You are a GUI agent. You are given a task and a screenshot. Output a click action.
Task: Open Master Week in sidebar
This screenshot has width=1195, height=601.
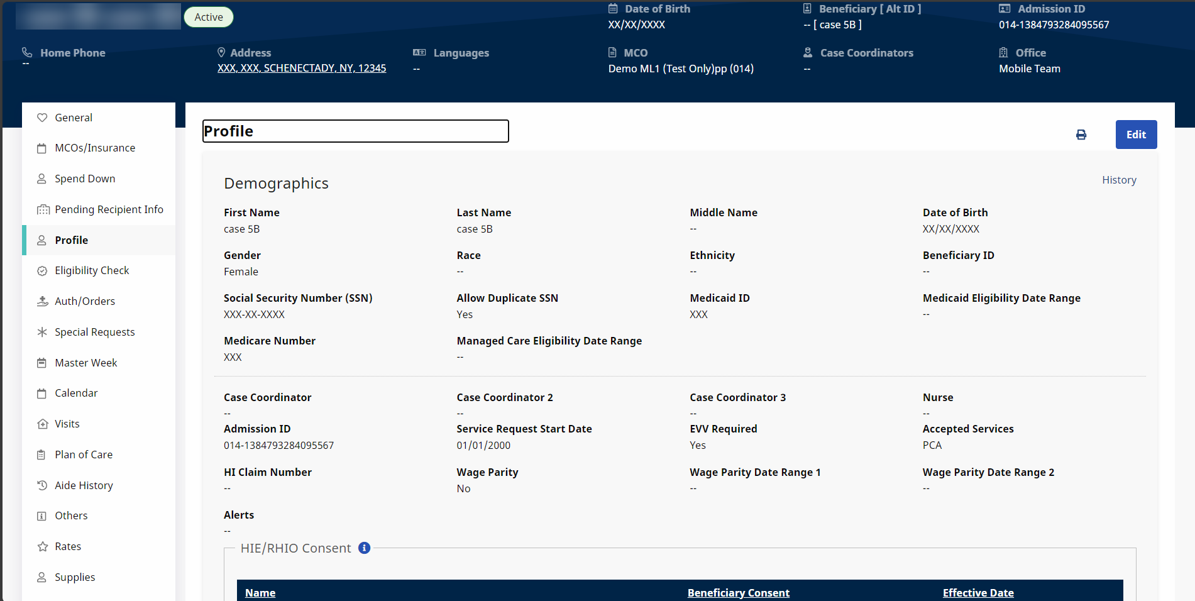pyautogui.click(x=99, y=363)
